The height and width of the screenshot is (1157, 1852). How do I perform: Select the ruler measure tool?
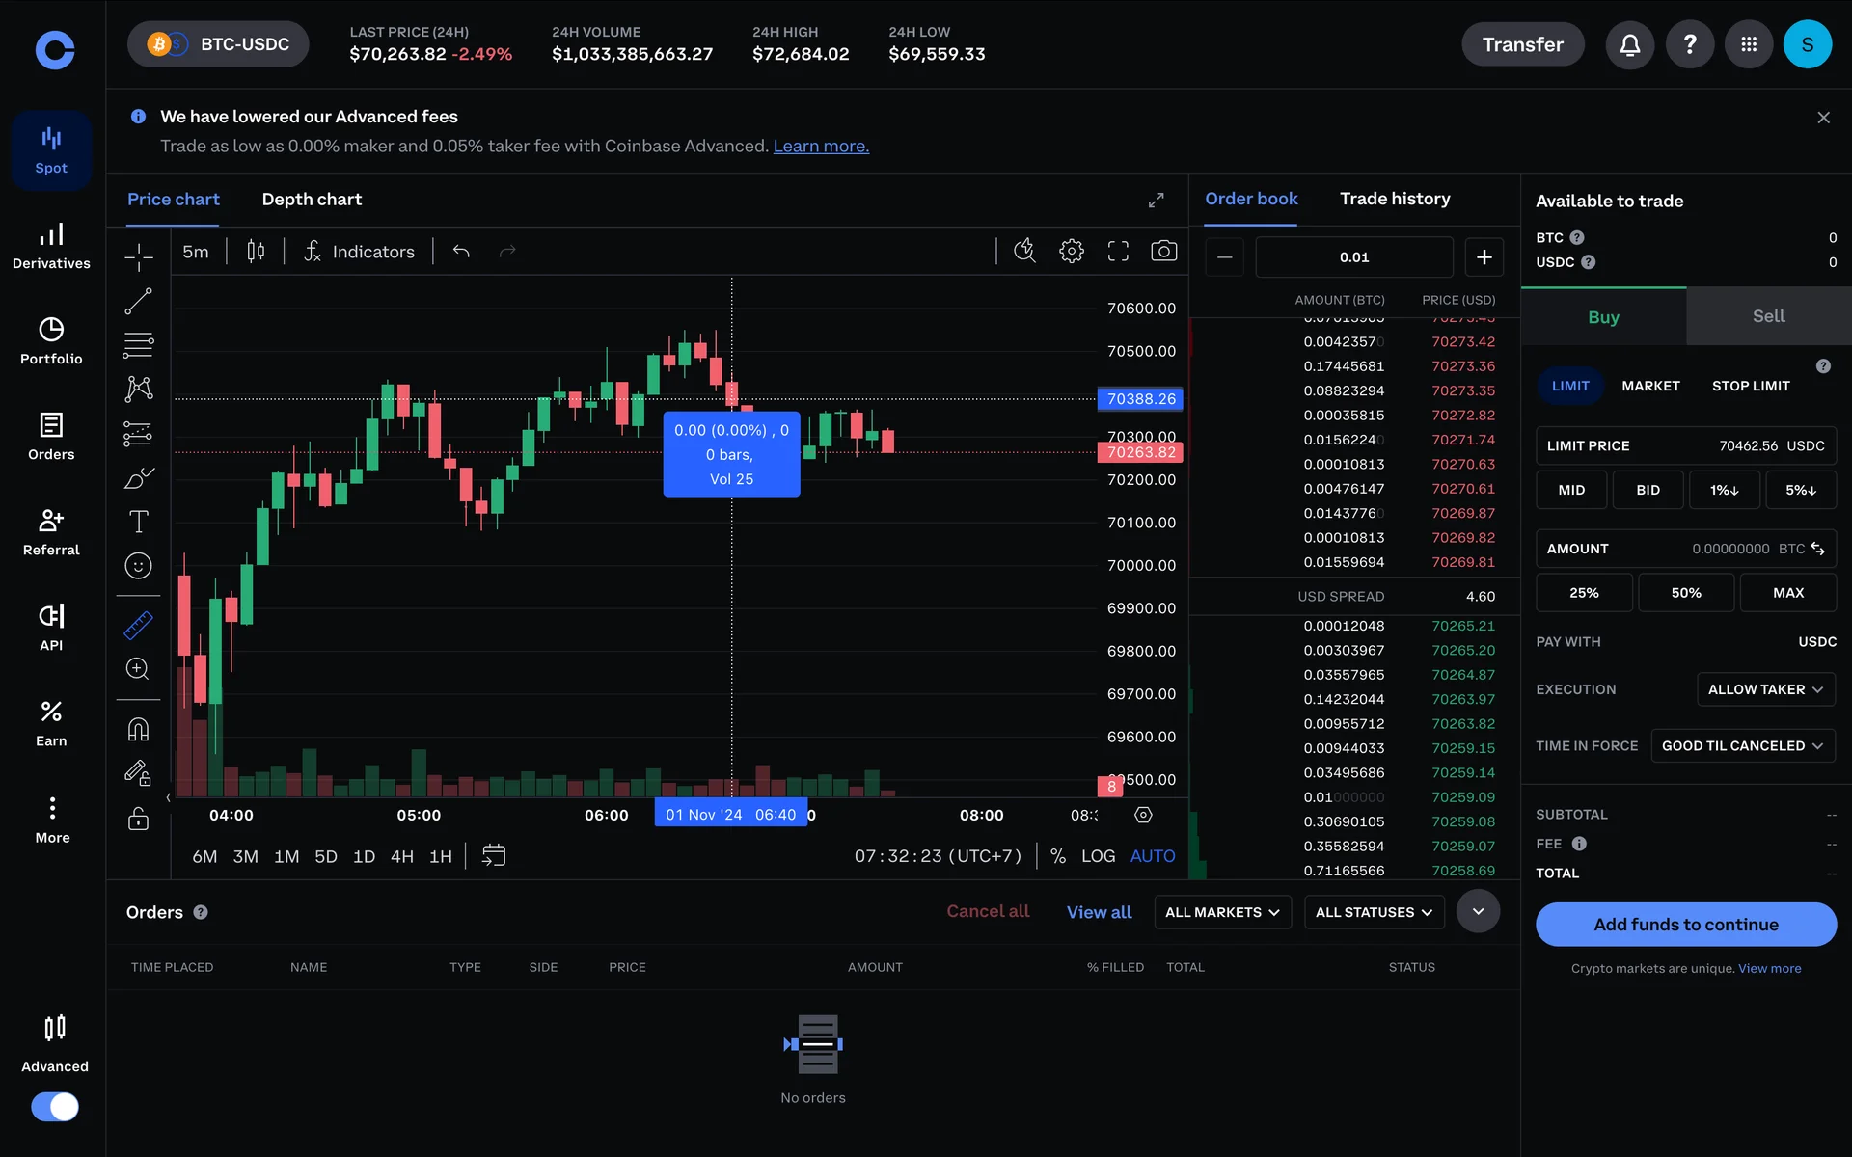tap(138, 626)
